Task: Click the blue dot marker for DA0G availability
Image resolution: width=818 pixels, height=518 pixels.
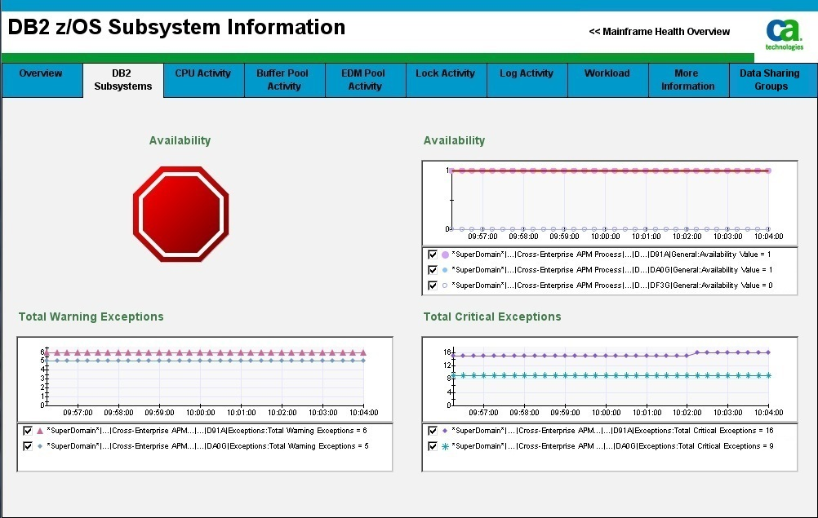Action: click(445, 270)
